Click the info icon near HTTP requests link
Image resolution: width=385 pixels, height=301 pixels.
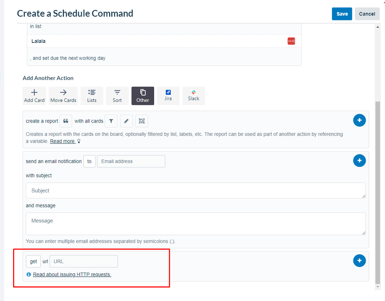pyautogui.click(x=29, y=274)
